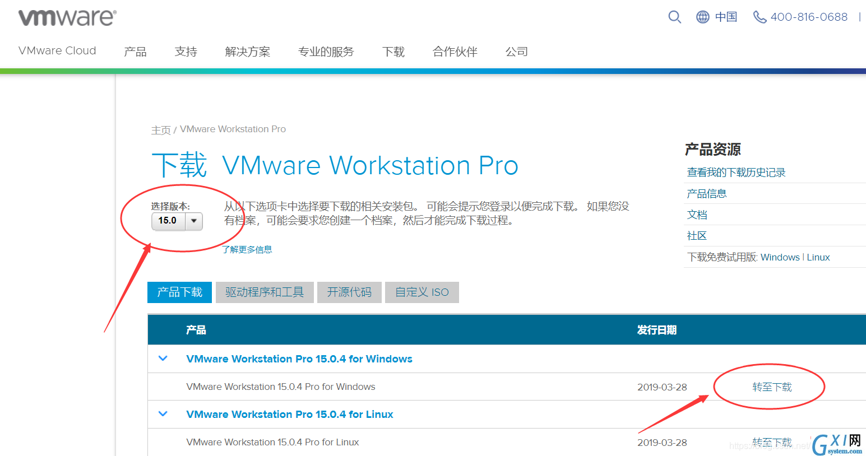Viewport: 866px width, 456px height.
Task: Click 了解更多信息 link
Action: (247, 249)
